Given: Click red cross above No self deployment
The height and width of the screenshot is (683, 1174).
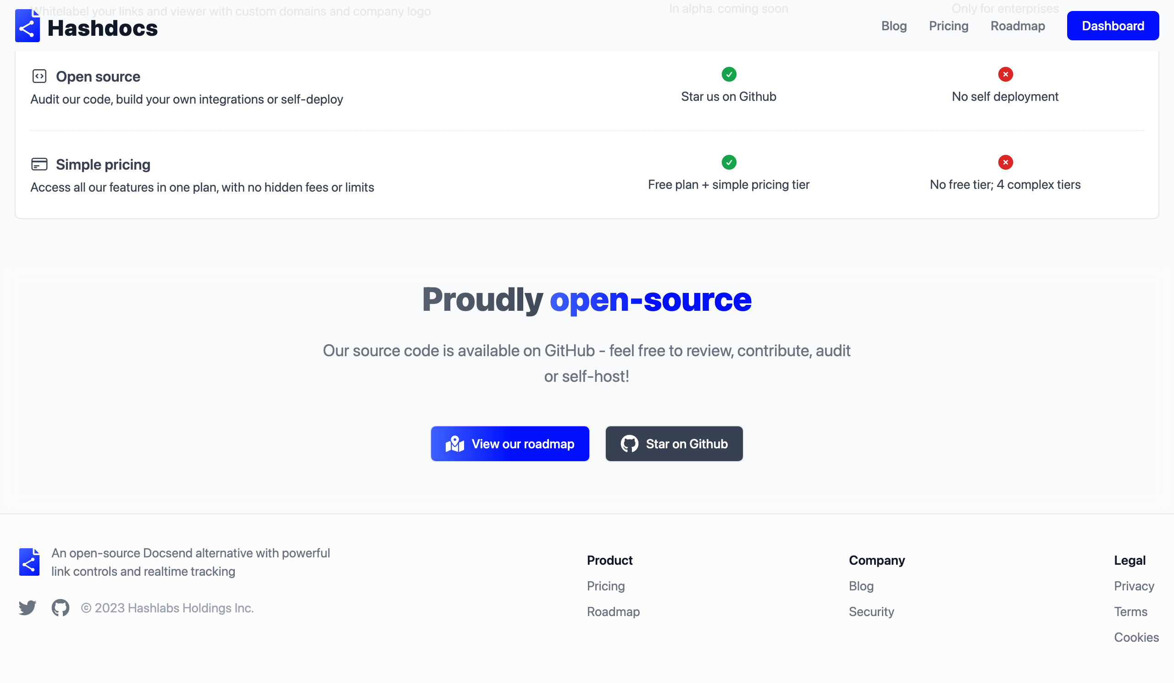Looking at the screenshot, I should 1005,75.
